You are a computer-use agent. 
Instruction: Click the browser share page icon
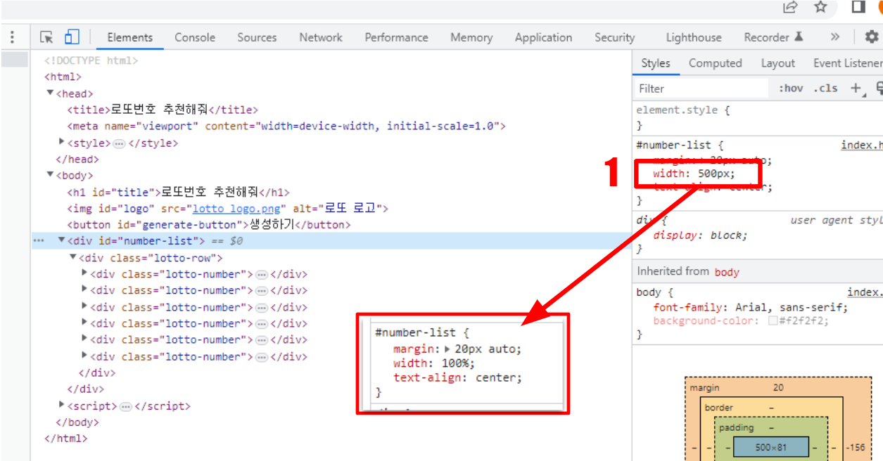coord(791,7)
